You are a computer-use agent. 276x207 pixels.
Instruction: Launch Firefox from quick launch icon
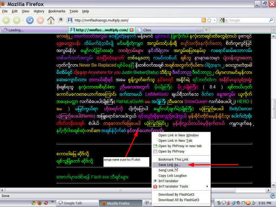39,203
